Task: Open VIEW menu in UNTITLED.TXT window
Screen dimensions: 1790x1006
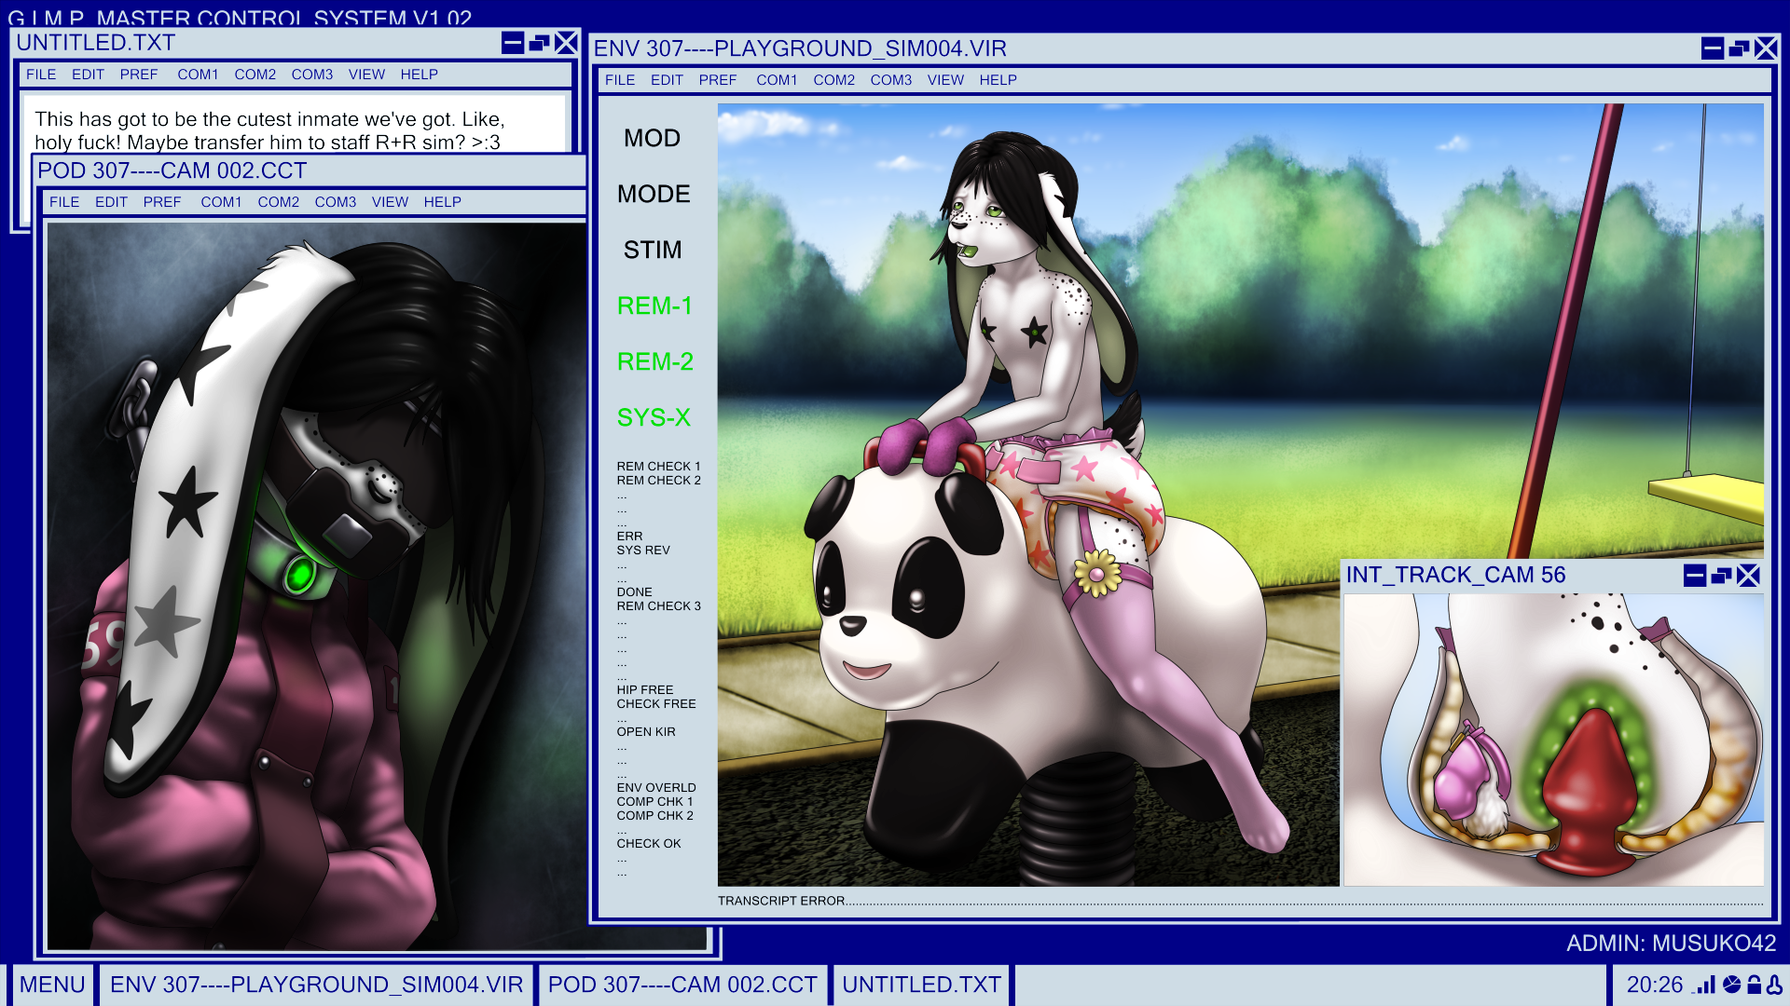Action: click(366, 75)
